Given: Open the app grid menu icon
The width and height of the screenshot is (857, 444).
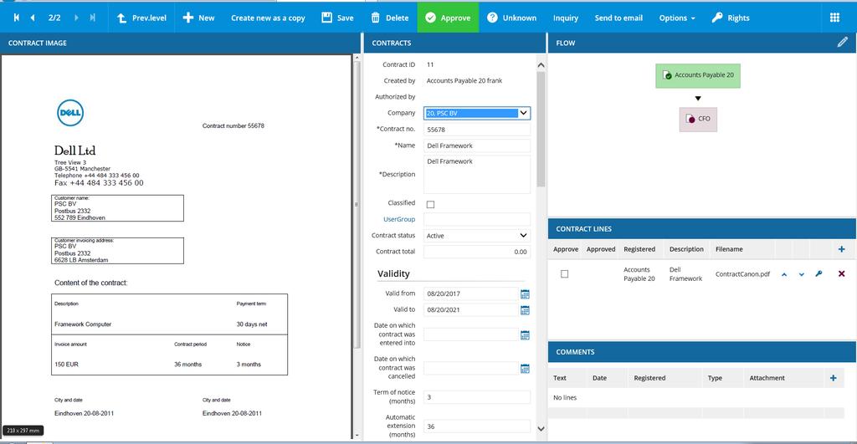Looking at the screenshot, I should (834, 18).
